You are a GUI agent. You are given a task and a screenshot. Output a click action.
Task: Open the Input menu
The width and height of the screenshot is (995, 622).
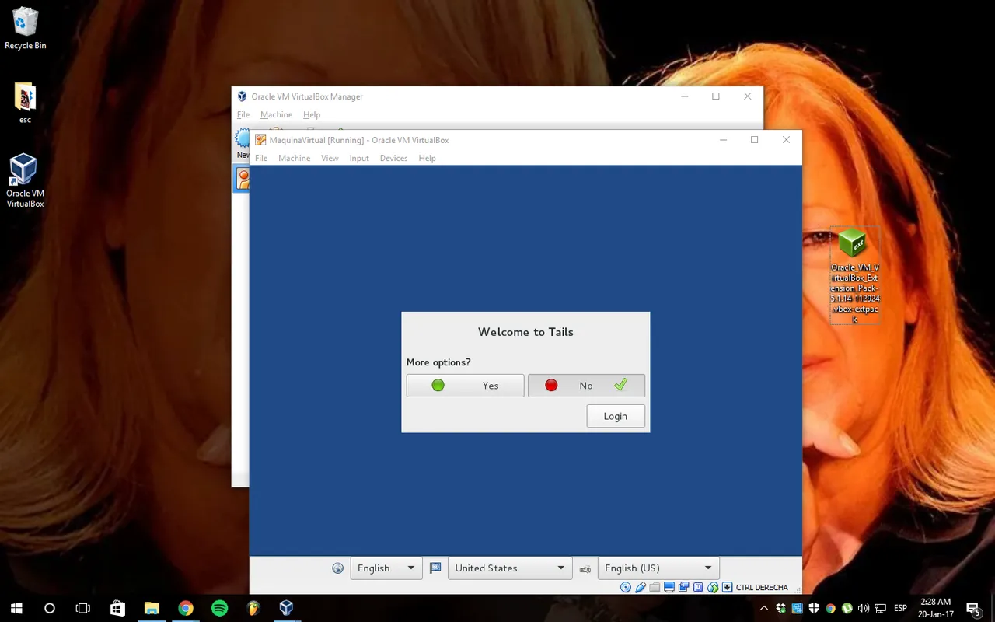359,158
